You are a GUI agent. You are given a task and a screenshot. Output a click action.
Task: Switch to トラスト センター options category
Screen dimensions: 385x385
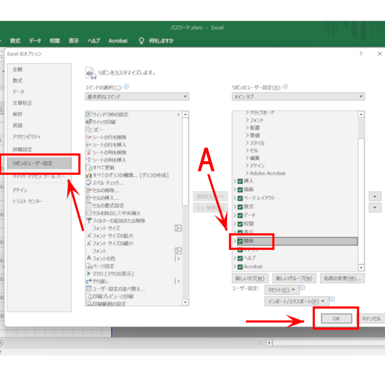pyautogui.click(x=28, y=201)
